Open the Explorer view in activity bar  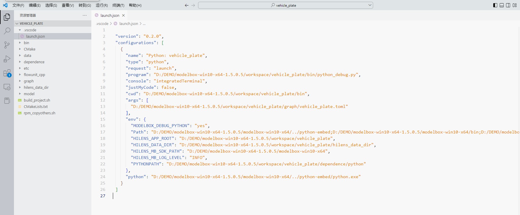click(7, 17)
